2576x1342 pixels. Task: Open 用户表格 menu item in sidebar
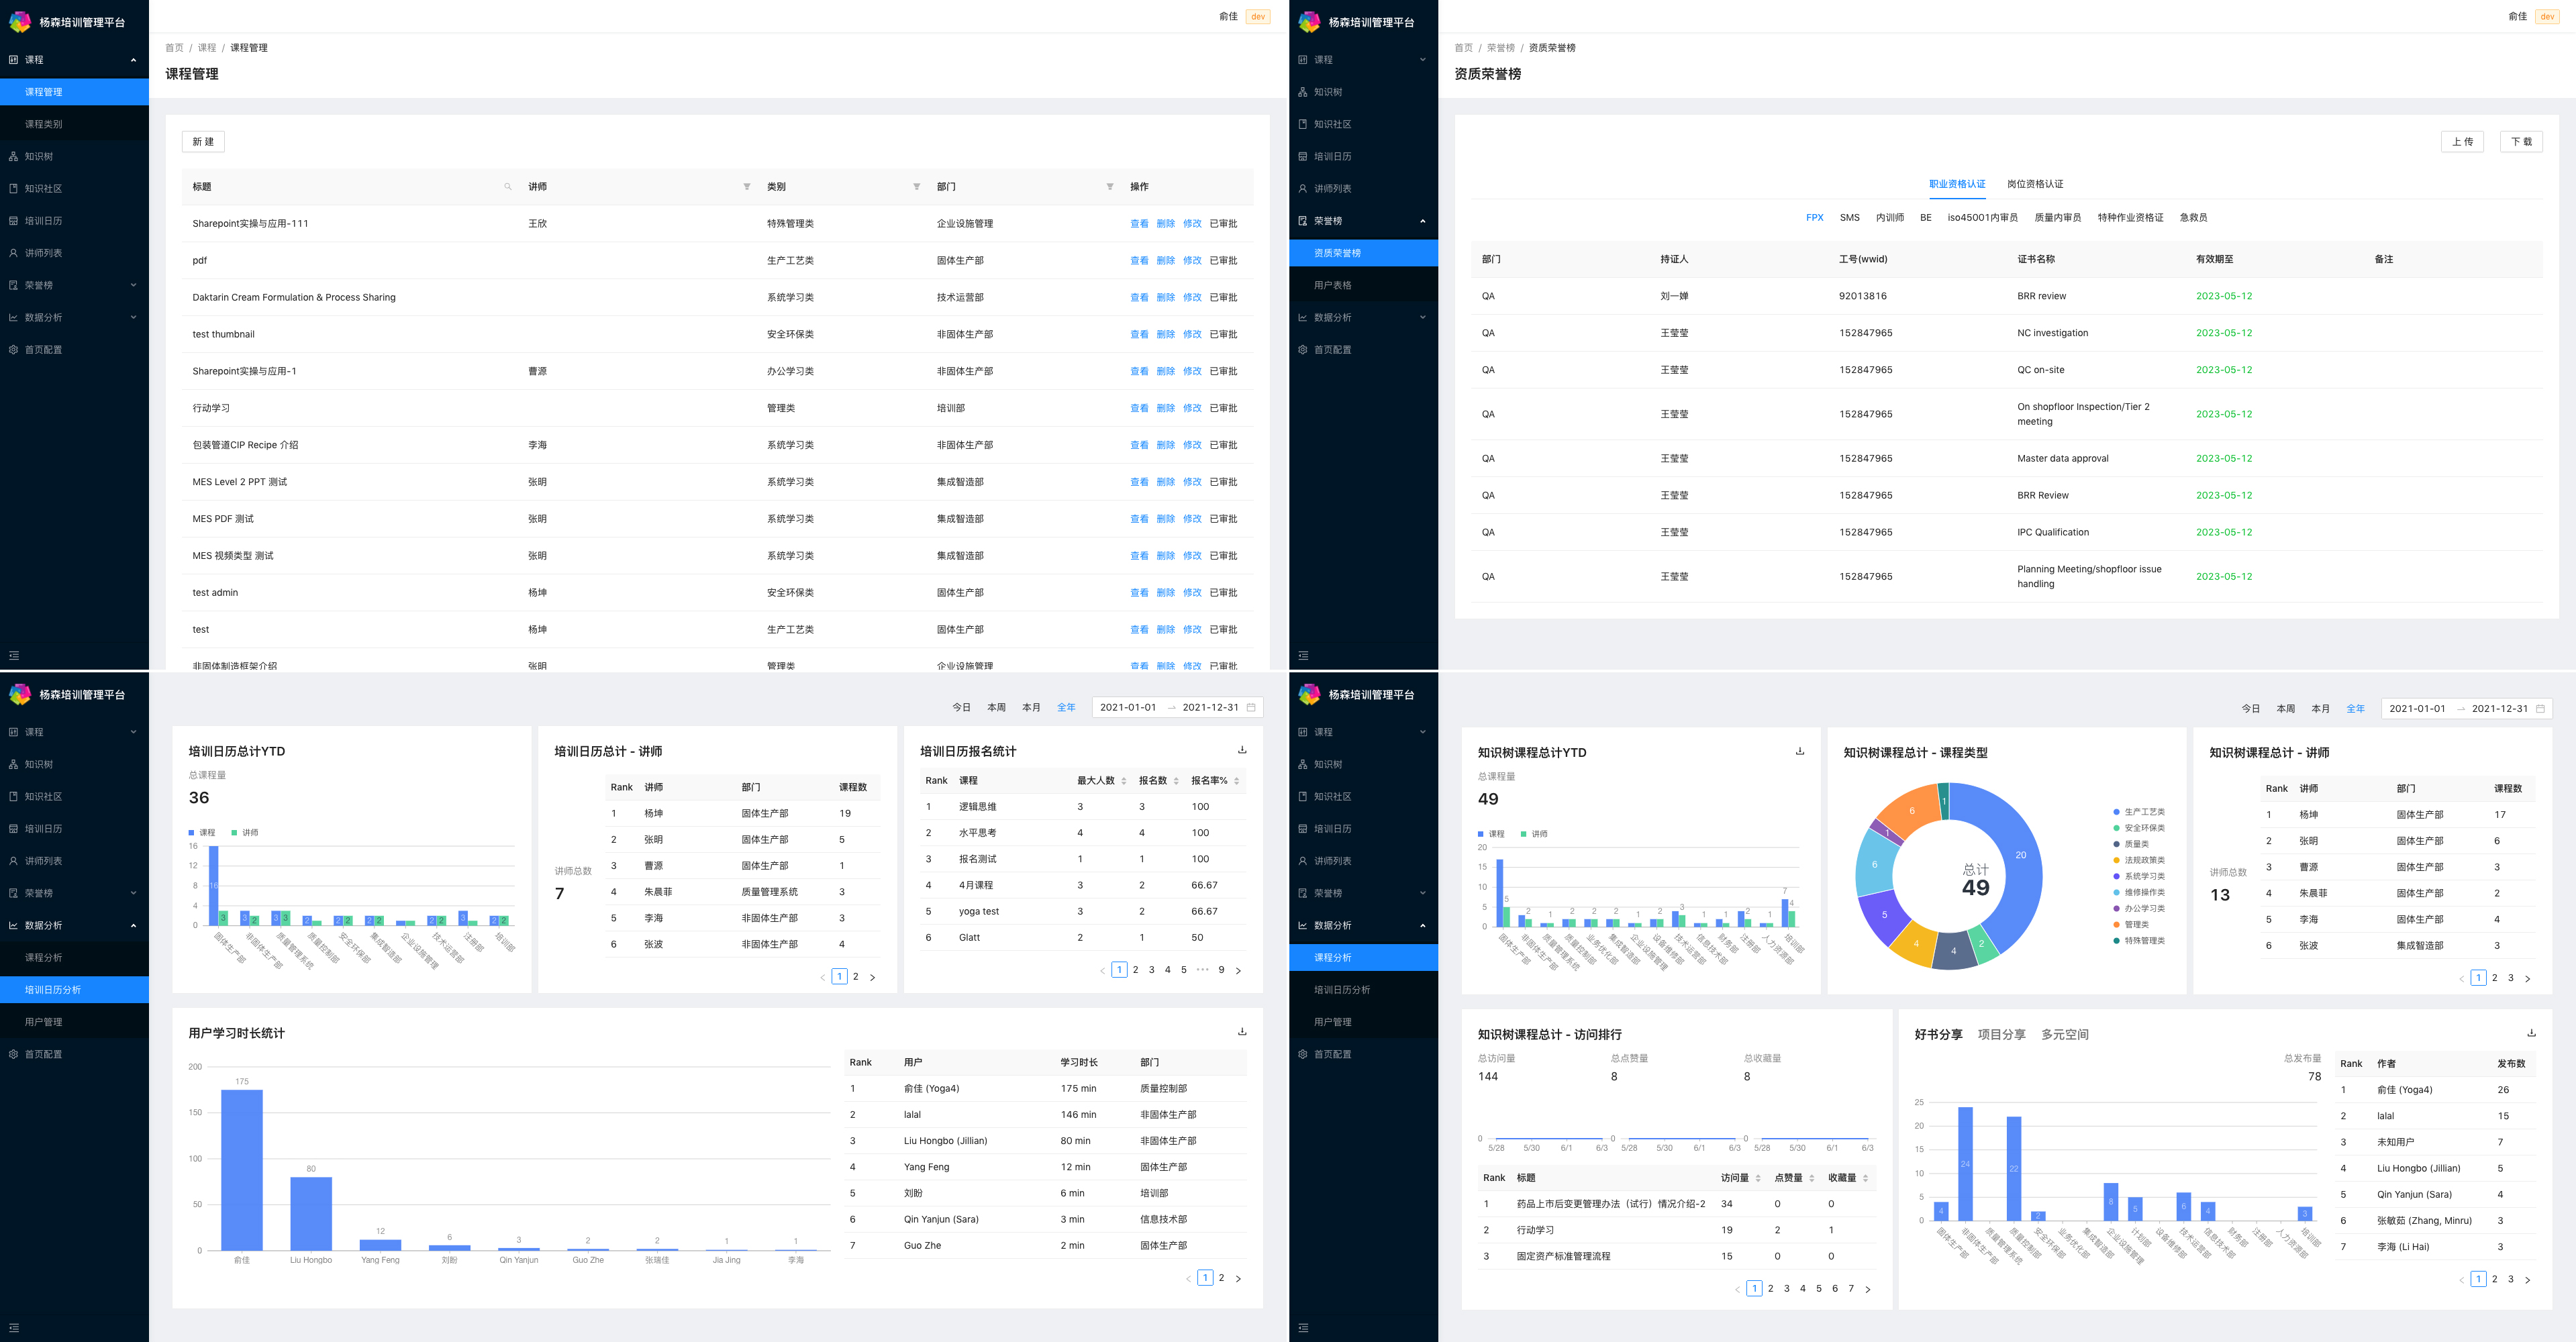click(x=1363, y=285)
